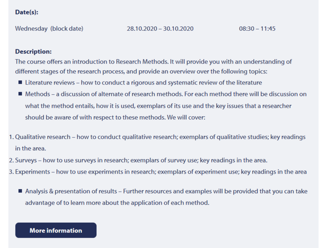Click the line 'different stages of the research process'

coord(141,72)
